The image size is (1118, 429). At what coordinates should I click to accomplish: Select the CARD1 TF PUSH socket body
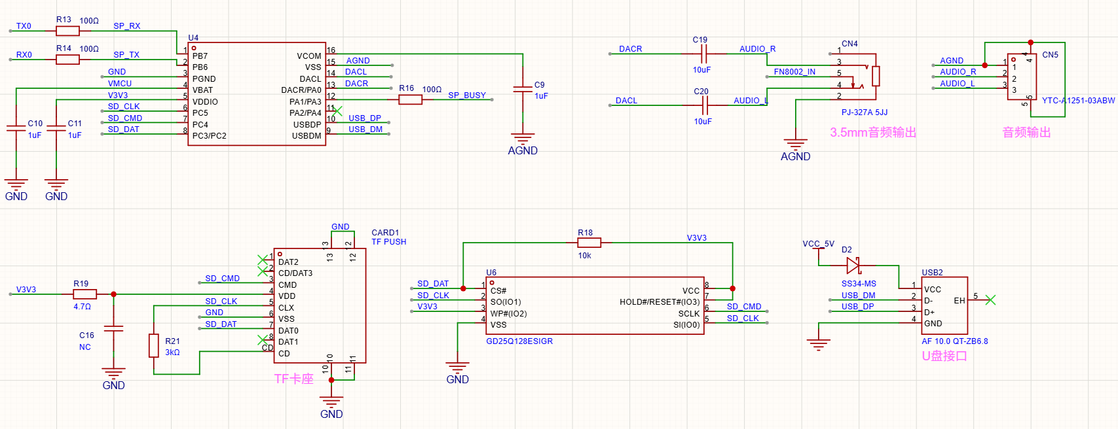coord(320,305)
